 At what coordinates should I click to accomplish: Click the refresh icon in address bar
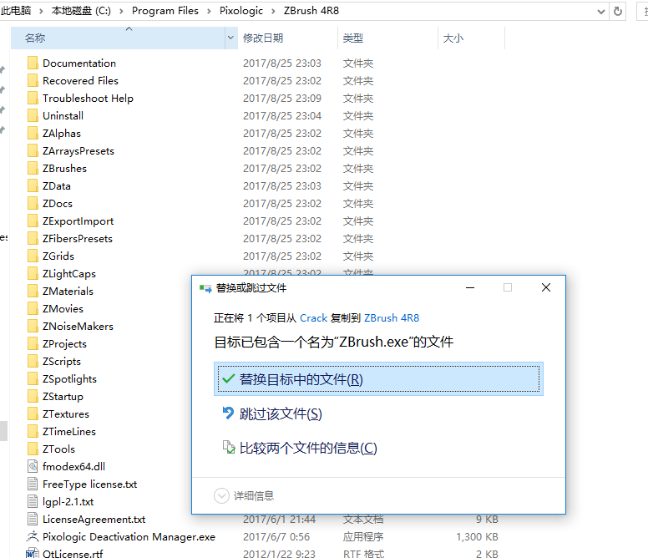(x=618, y=11)
